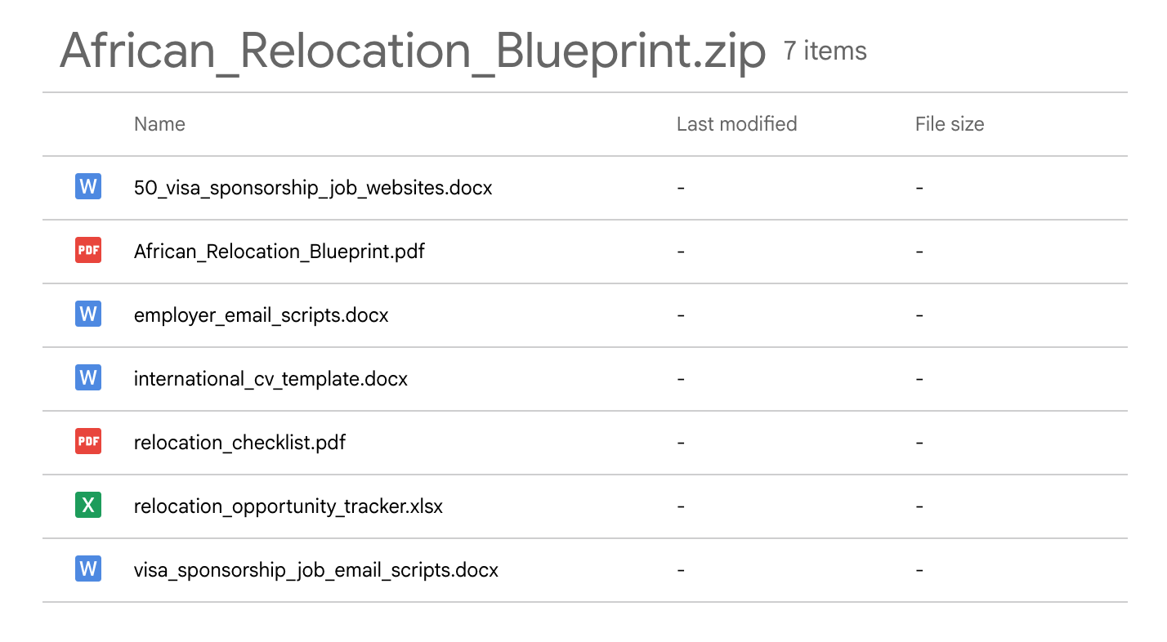Open 50_visa_sponsorship_job_websites.docx file
Image resolution: width=1167 pixels, height=642 pixels.
point(313,188)
